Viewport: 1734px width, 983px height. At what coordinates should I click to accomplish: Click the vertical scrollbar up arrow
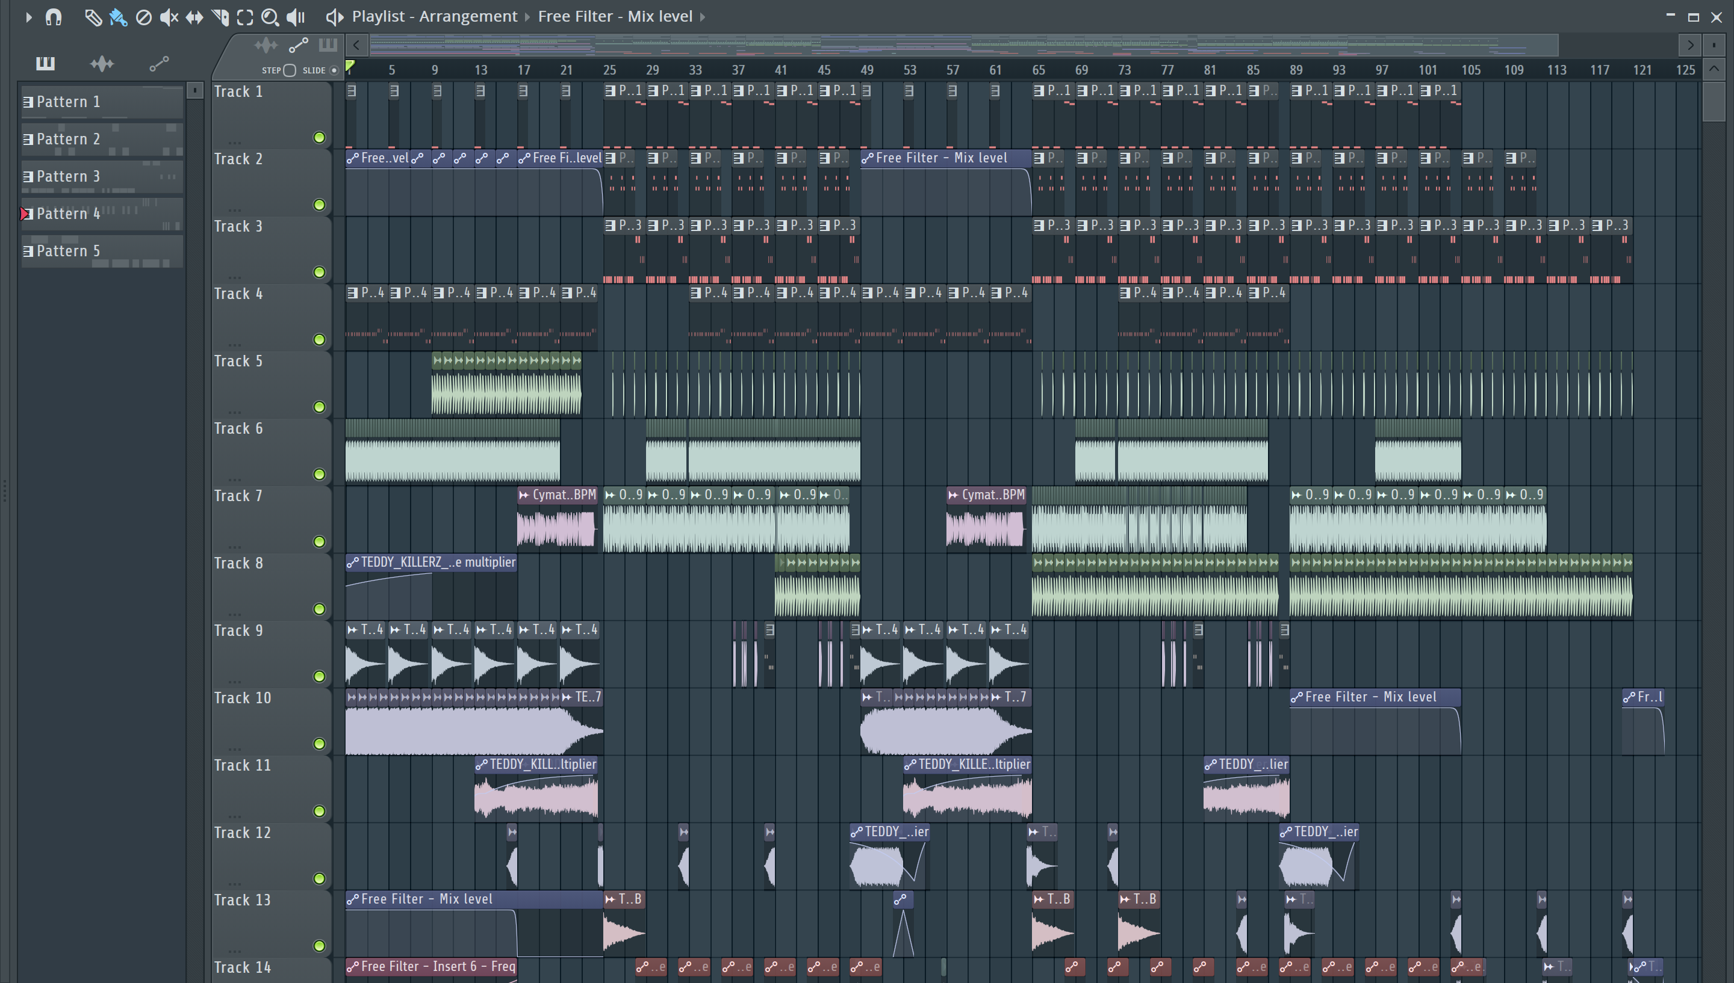click(1714, 69)
